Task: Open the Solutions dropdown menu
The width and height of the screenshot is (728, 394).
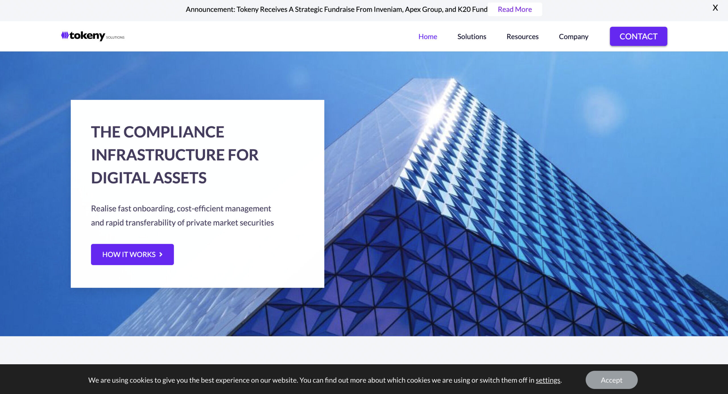Action: [x=471, y=36]
